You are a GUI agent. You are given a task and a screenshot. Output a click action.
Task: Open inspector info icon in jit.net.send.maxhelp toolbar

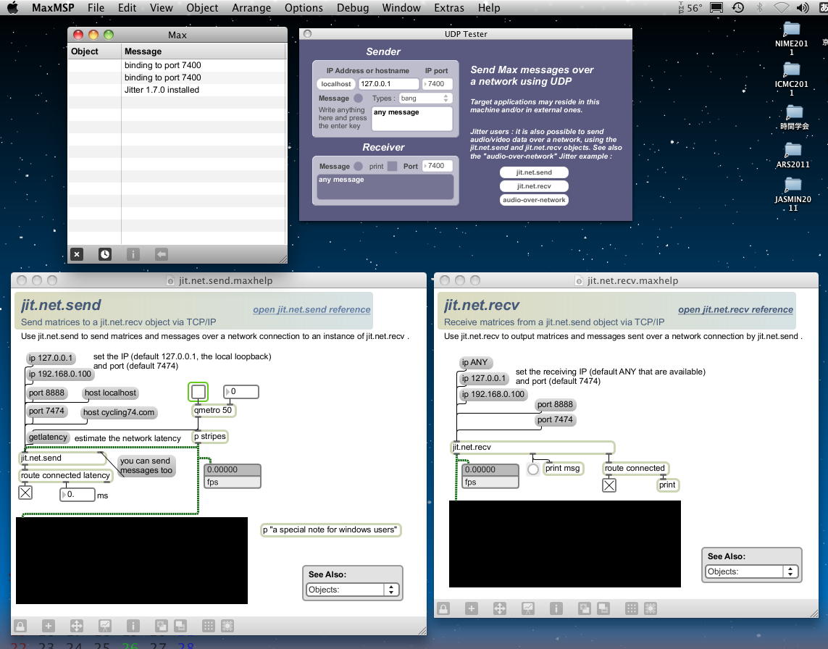pos(133,627)
